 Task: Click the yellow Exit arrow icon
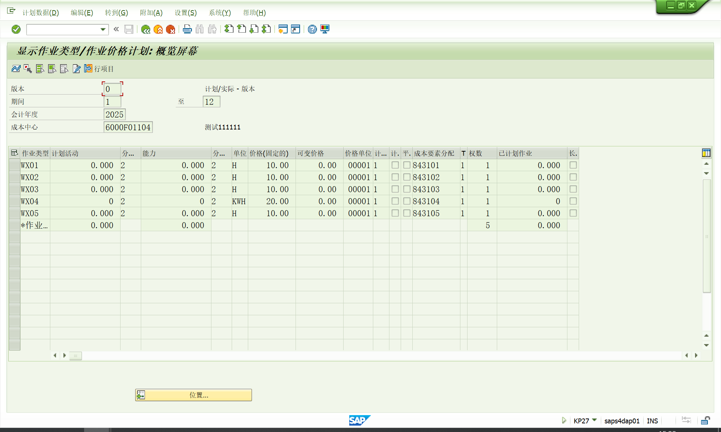tap(158, 29)
